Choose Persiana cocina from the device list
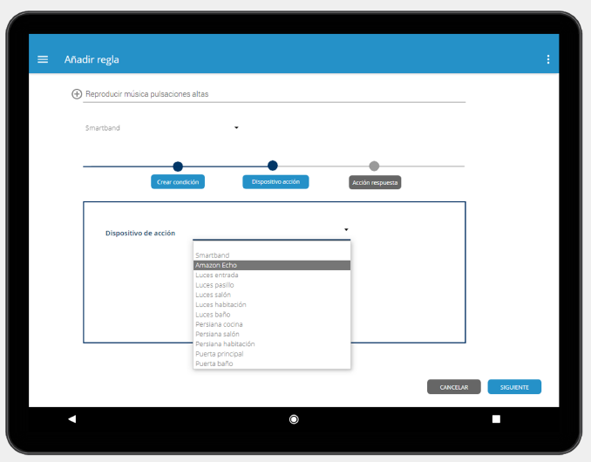The width and height of the screenshot is (591, 462). coord(272,324)
